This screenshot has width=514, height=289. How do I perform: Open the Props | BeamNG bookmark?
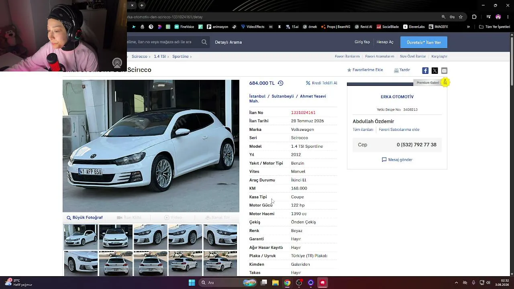(x=336, y=27)
